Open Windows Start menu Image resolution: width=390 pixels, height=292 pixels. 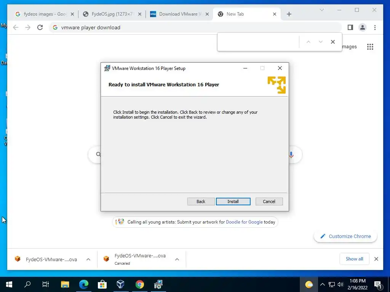coord(9,284)
